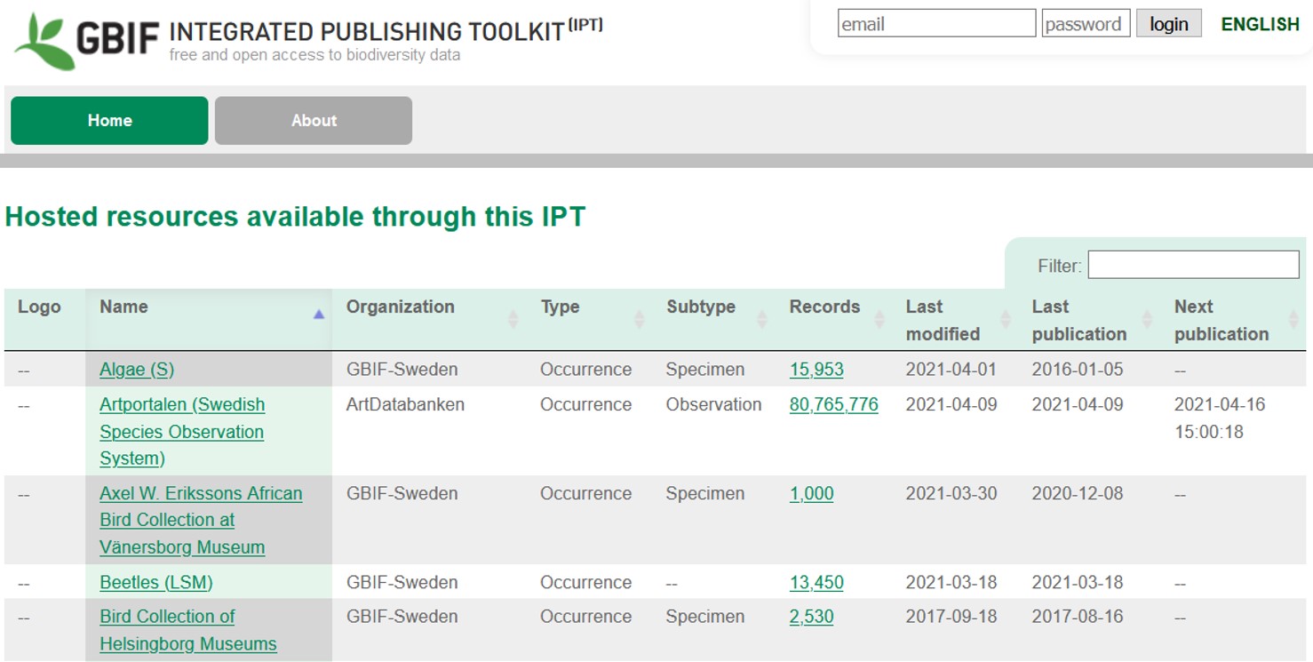Viewport: 1313px width, 662px height.
Task: Switch language via ENGLISH link
Action: pos(1260,24)
